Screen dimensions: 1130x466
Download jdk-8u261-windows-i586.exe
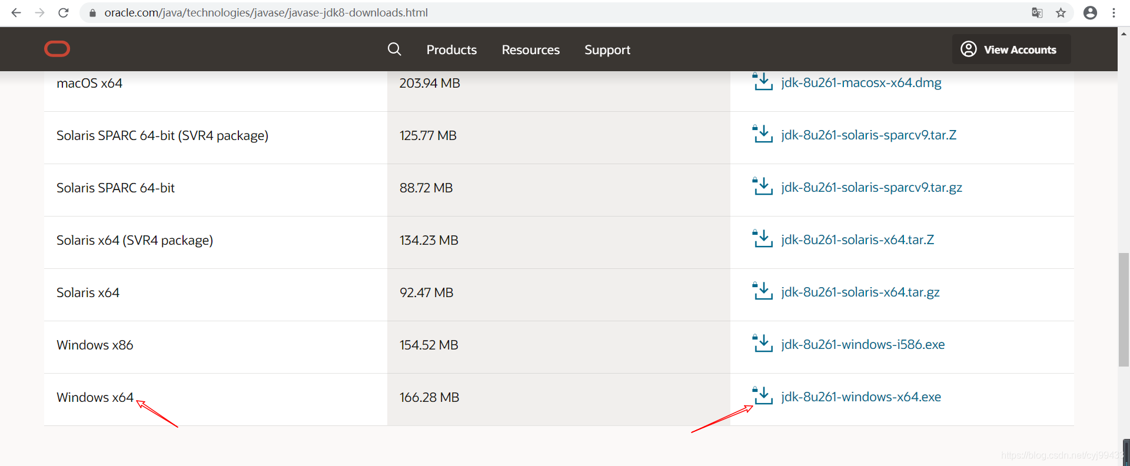(x=863, y=344)
